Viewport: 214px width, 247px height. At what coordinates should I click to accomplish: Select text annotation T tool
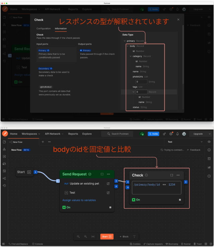(x=134, y=237)
